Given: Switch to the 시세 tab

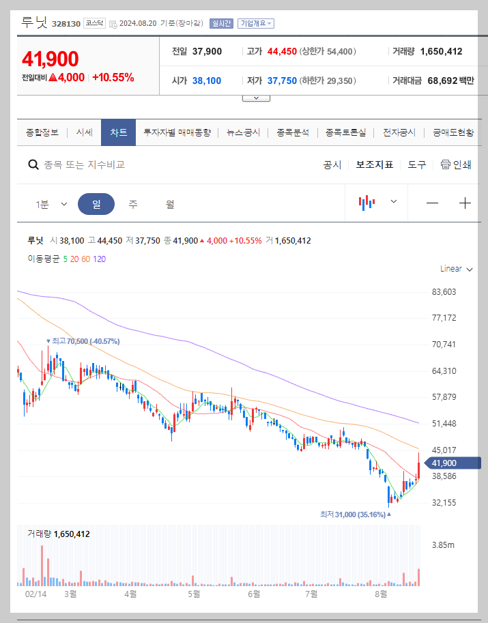Looking at the screenshot, I should click(x=85, y=132).
